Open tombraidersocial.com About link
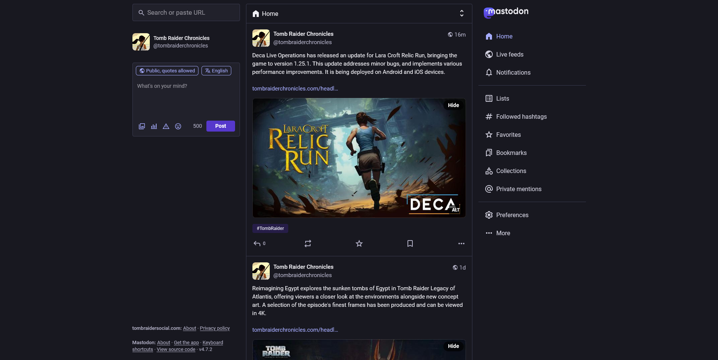718x360 pixels. (x=189, y=328)
